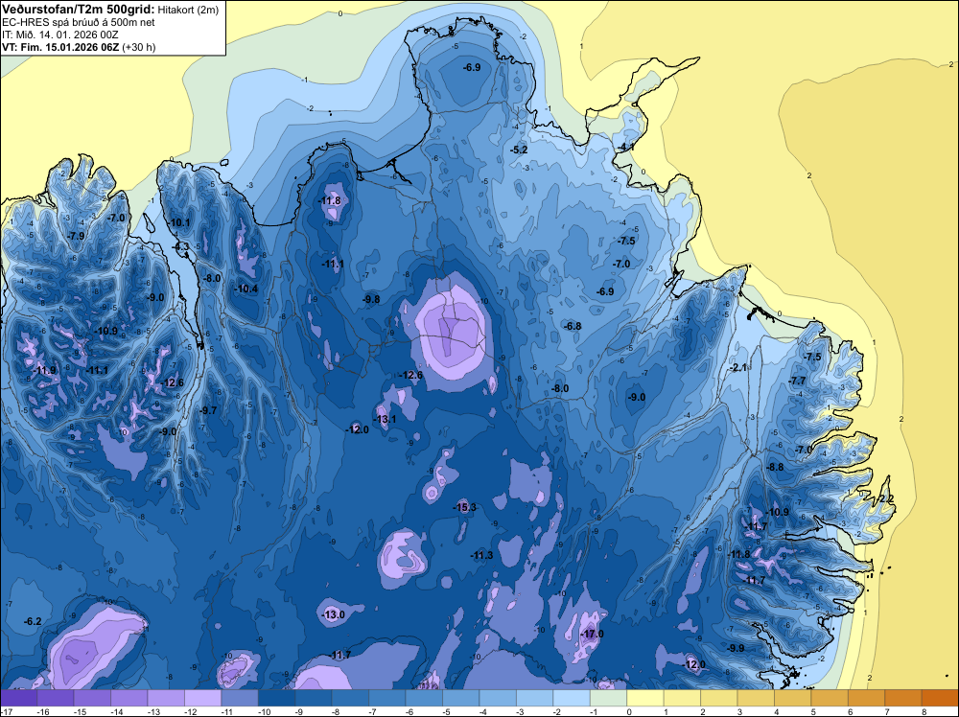The image size is (959, 717).
Task: Select the legend swatch between 4 and 5
Action: [x=793, y=698]
